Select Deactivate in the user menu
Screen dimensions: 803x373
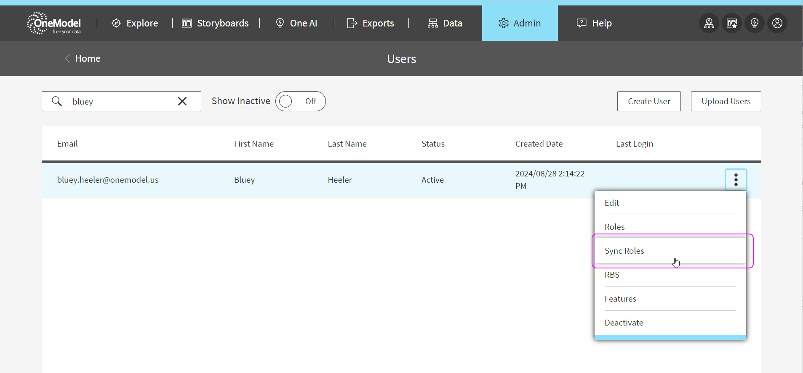670,323
